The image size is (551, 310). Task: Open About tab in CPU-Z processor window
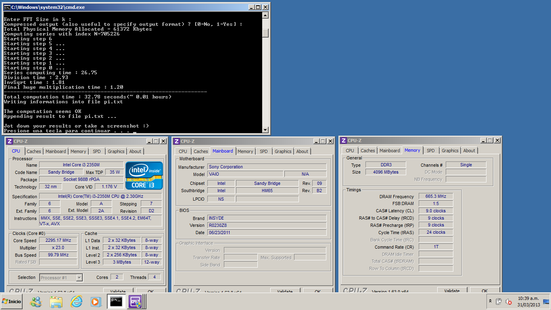(136, 151)
